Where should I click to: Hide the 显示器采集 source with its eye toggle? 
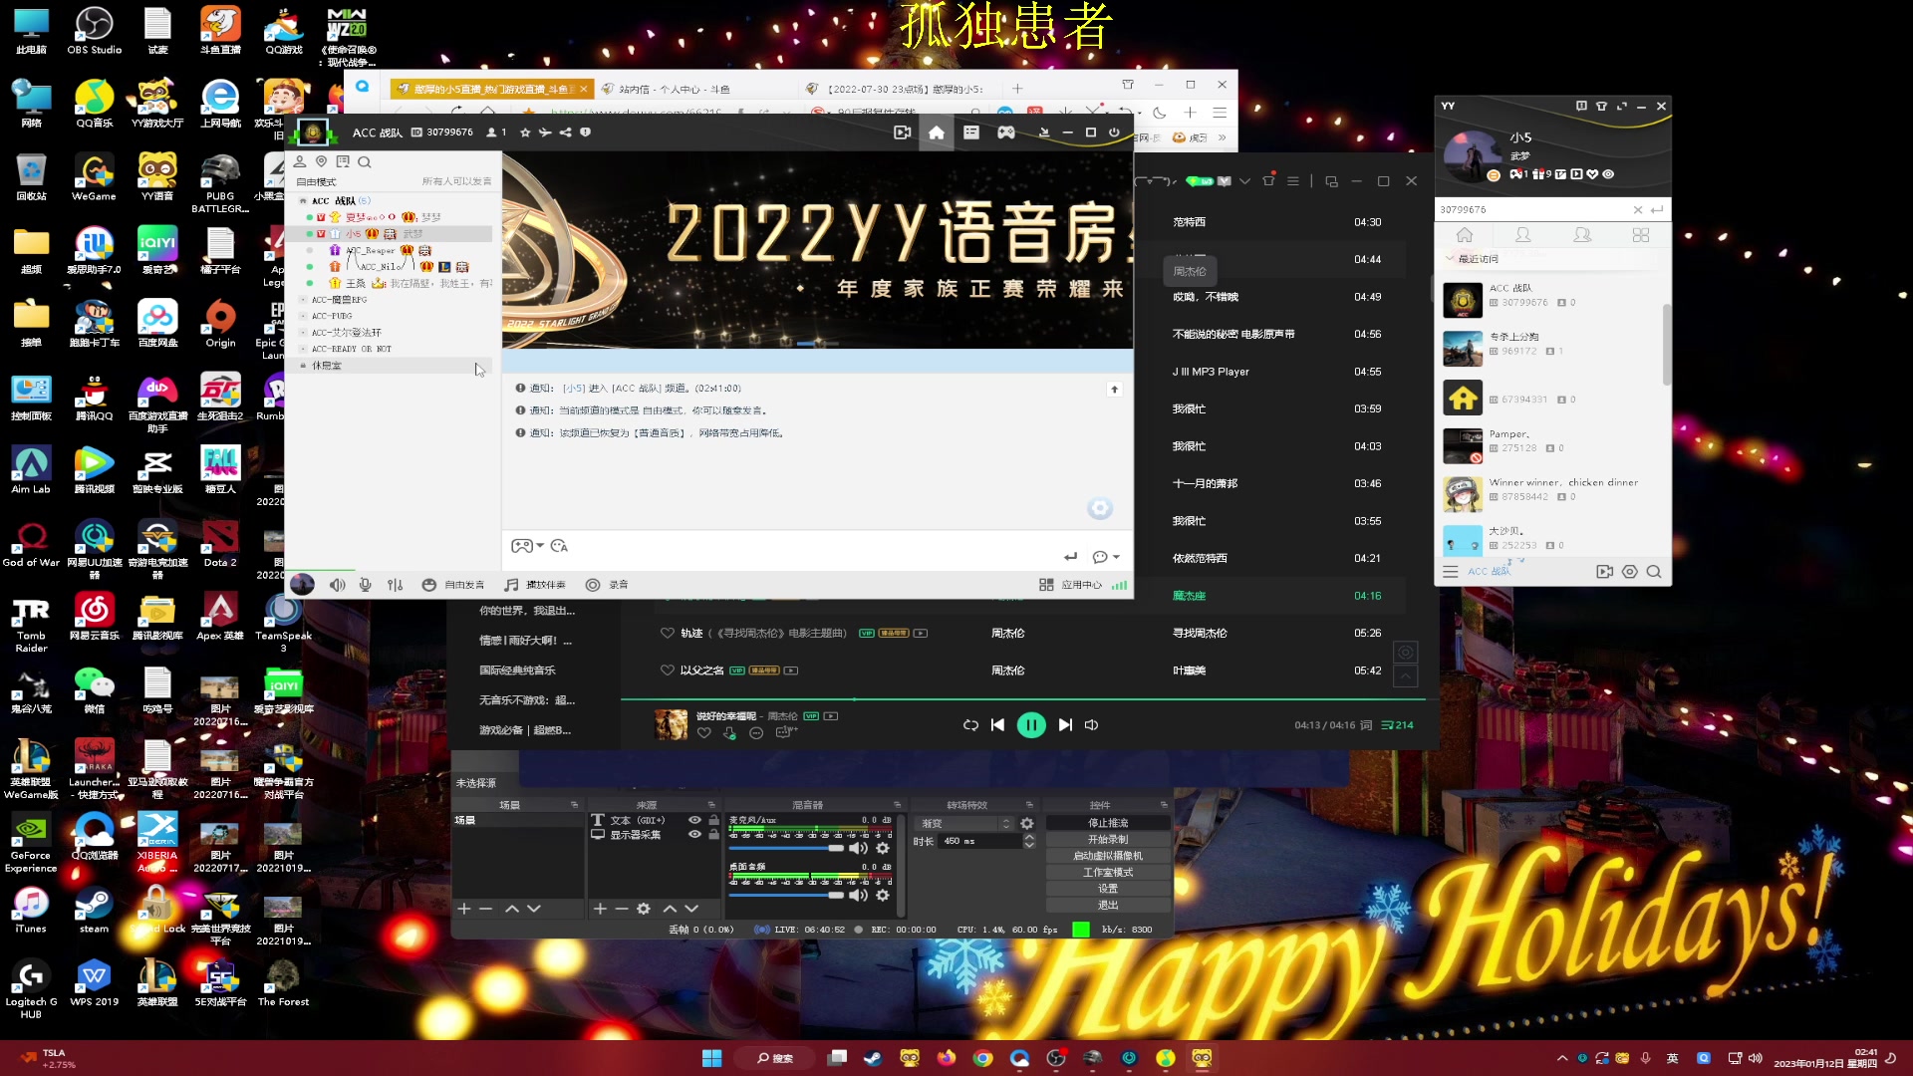point(694,836)
